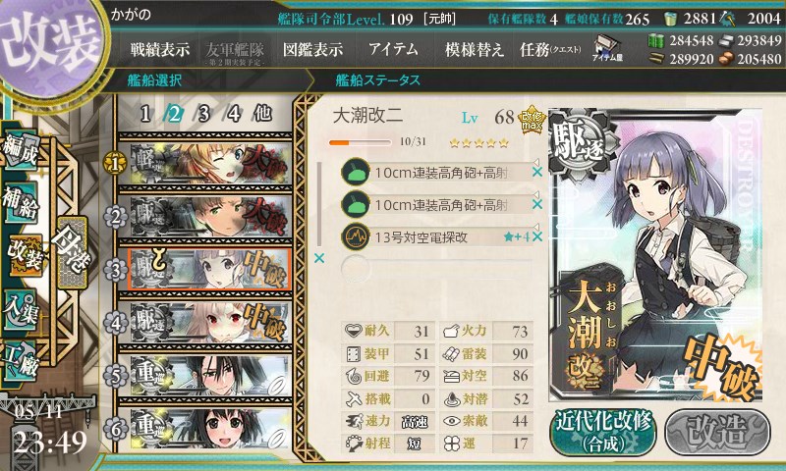Image resolution: width=786 pixels, height=471 pixels.
Task: Remove first 10cm連装高角砲 equipment with X
Action: tap(537, 172)
